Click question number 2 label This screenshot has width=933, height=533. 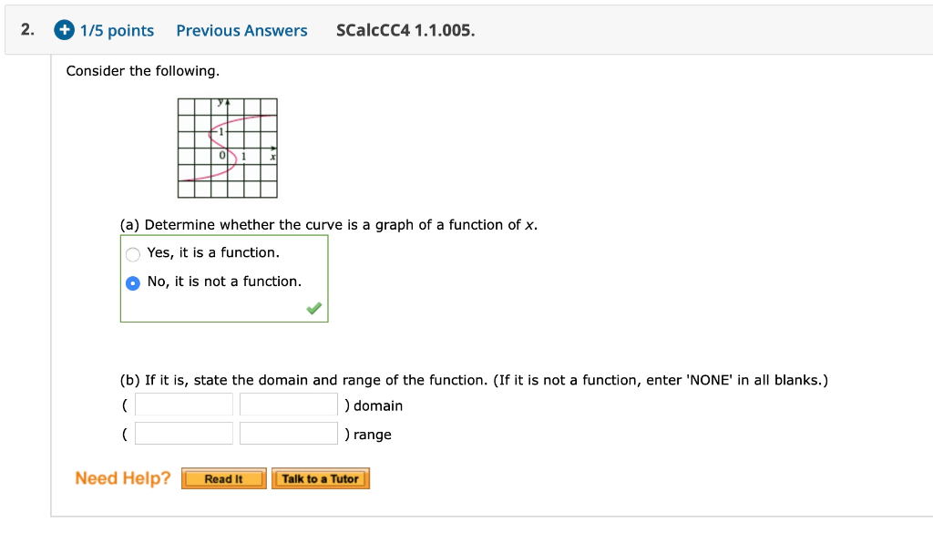click(x=24, y=28)
